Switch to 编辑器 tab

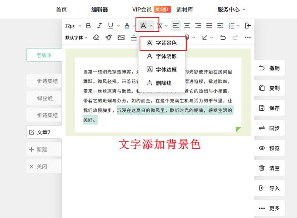click(100, 10)
